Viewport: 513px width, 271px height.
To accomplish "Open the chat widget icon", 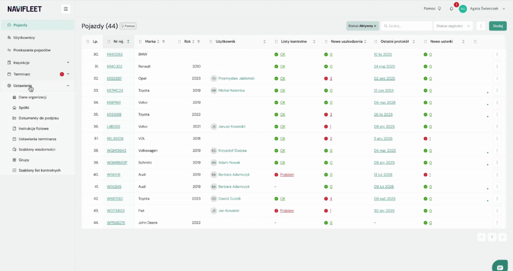I will click(x=500, y=267).
